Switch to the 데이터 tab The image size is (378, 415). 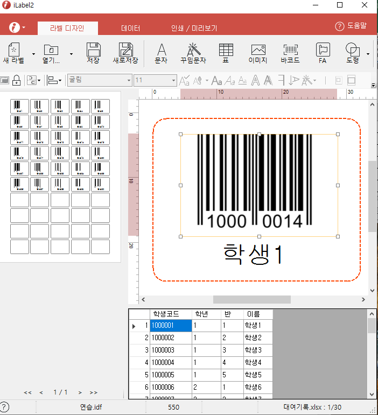click(130, 28)
